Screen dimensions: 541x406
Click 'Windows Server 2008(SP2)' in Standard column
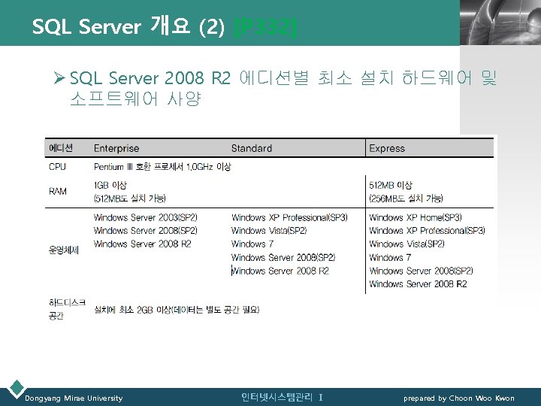click(283, 257)
